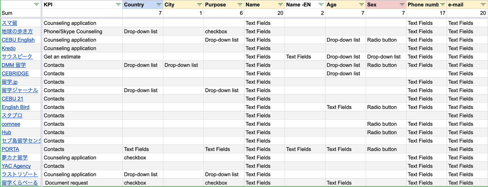
Task: Open the DMM 留学 link
Action: 14,65
